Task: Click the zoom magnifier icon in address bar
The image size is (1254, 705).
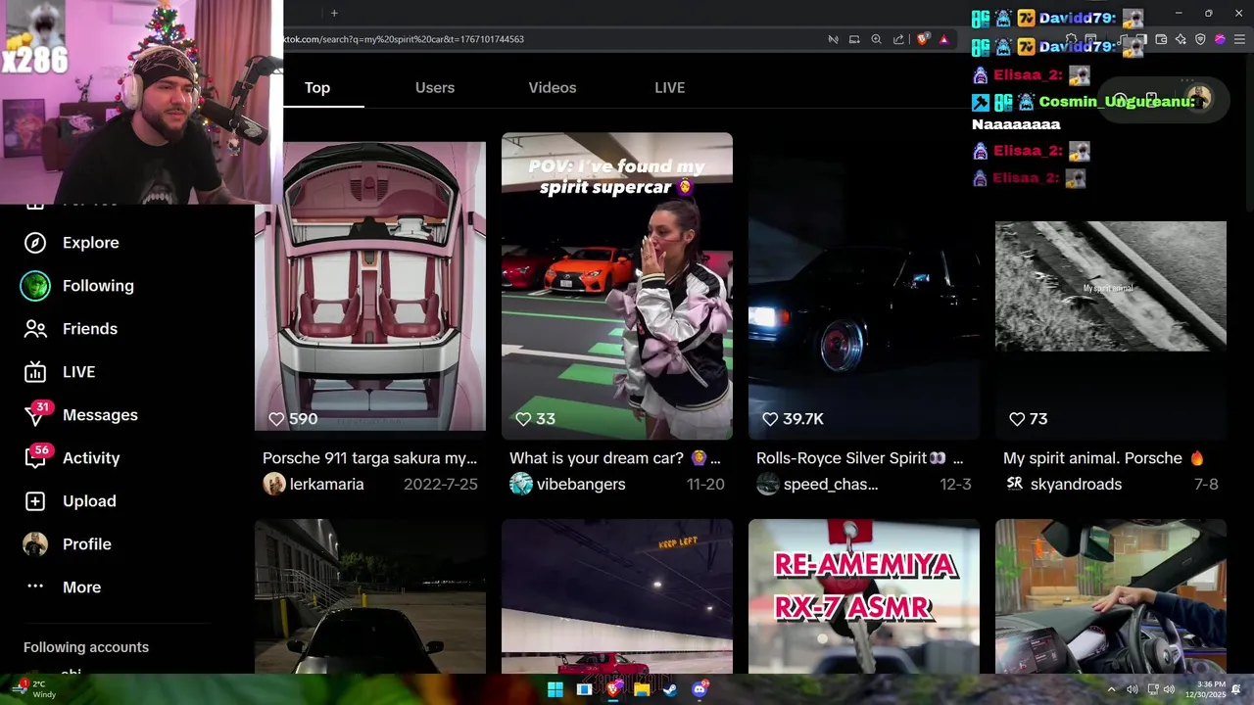Action: [876, 39]
